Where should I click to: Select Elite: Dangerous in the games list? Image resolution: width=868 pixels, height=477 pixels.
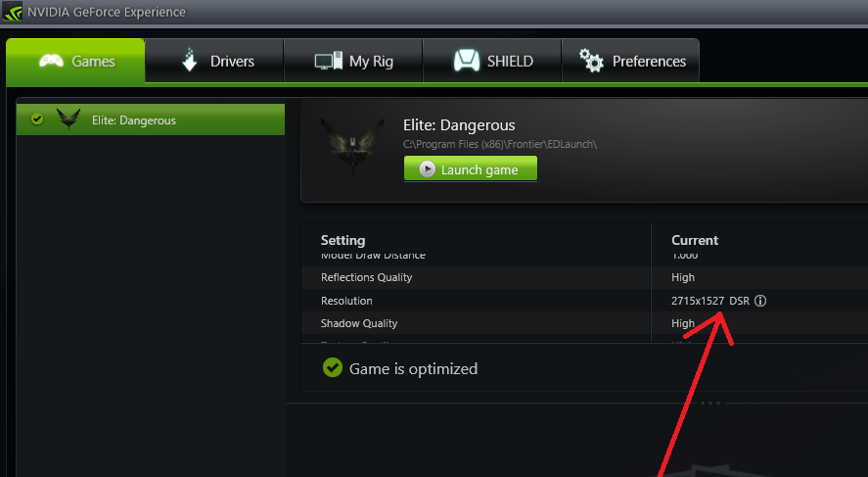pyautogui.click(x=151, y=119)
